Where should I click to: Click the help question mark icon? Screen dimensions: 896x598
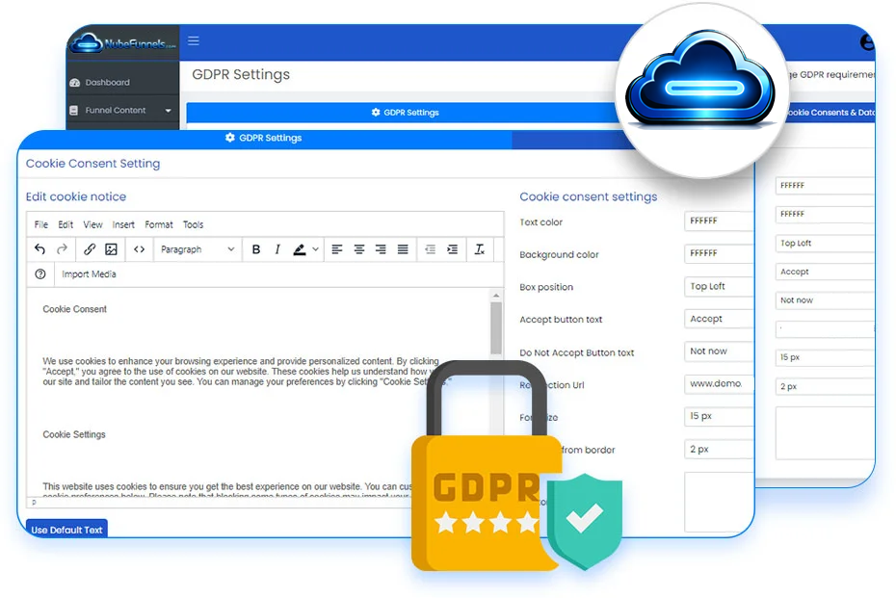pos(40,274)
